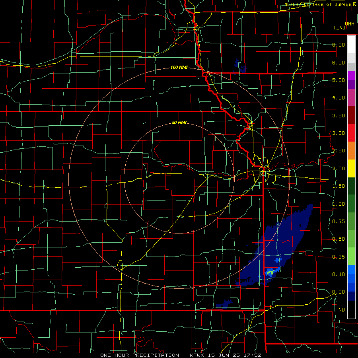Click the dark red legend swatch near 3.50
The width and height of the screenshot is (358, 358).
coord(351,115)
